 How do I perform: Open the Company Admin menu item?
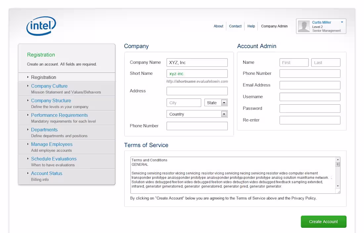tap(274, 26)
